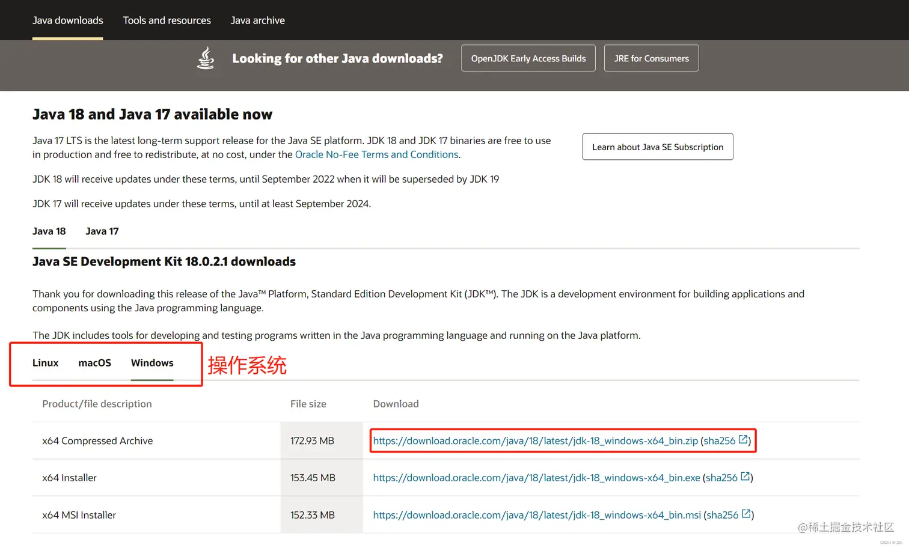This screenshot has height=548, width=909.
Task: Click Java SE Development Kit 18.0.2.1 downloads heading
Action: [x=164, y=261]
